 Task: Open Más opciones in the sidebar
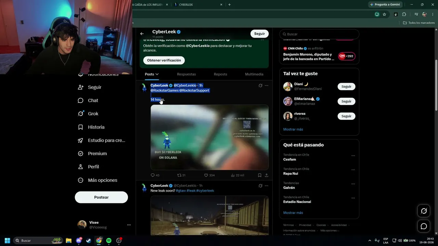click(98, 180)
